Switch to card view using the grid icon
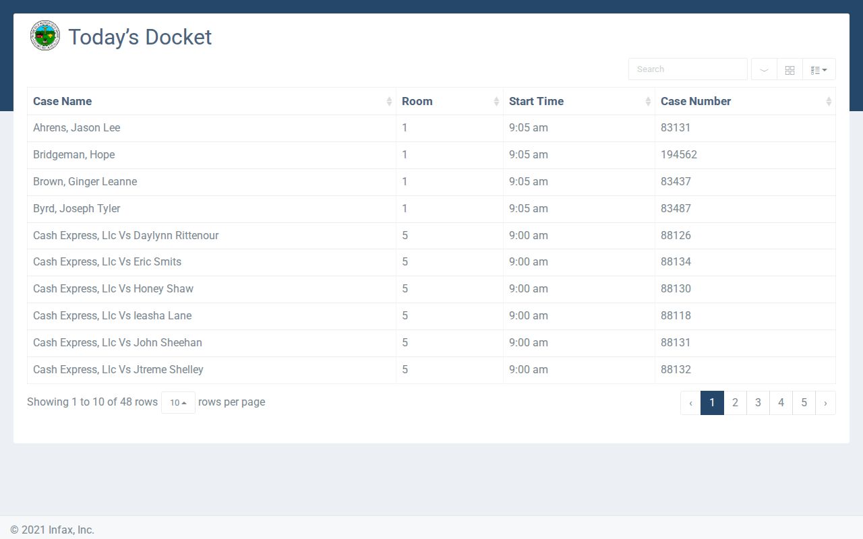This screenshot has height=539, width=863. (x=790, y=69)
